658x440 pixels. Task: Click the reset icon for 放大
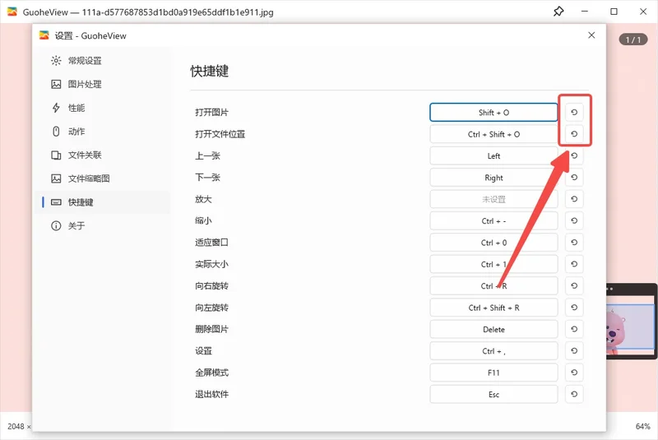[574, 199]
